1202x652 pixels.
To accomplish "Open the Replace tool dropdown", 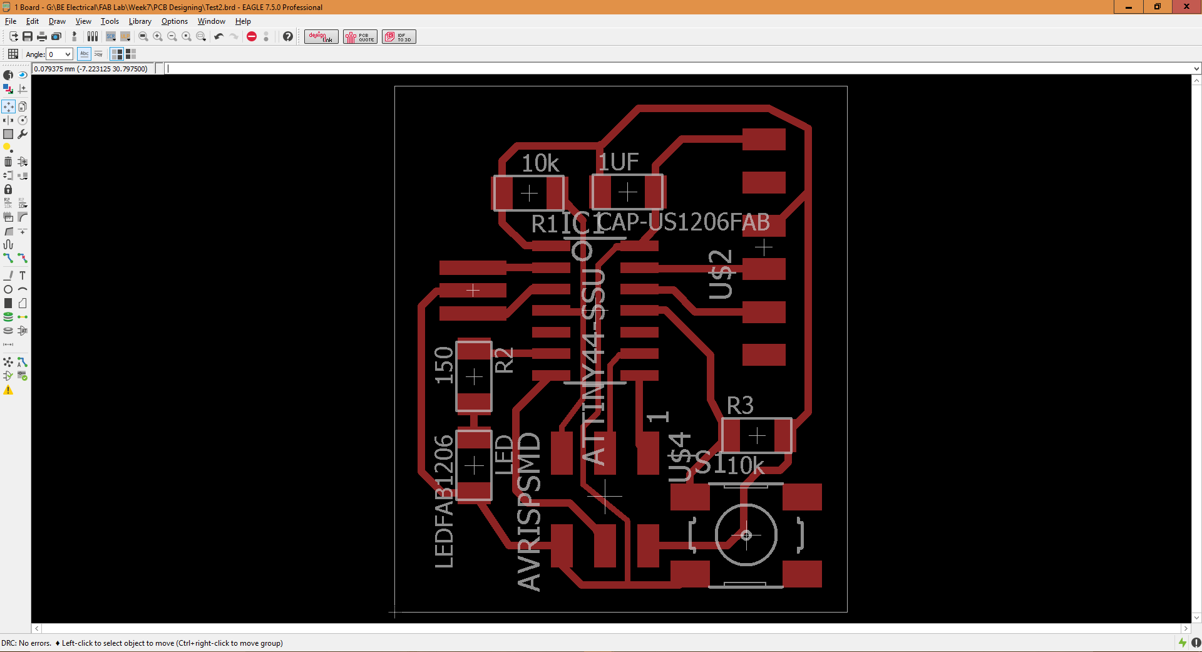I will pyautogui.click(x=23, y=175).
